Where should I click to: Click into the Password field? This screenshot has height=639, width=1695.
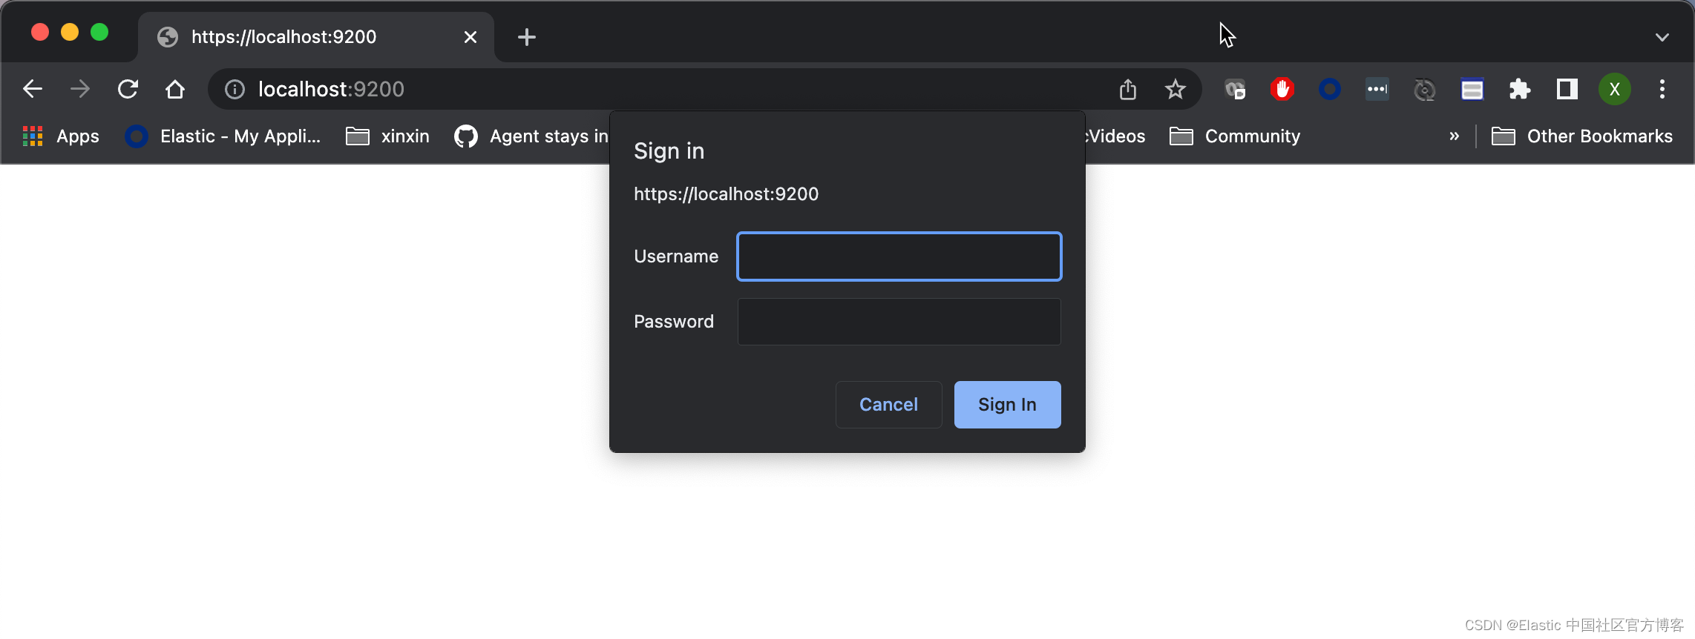899,322
